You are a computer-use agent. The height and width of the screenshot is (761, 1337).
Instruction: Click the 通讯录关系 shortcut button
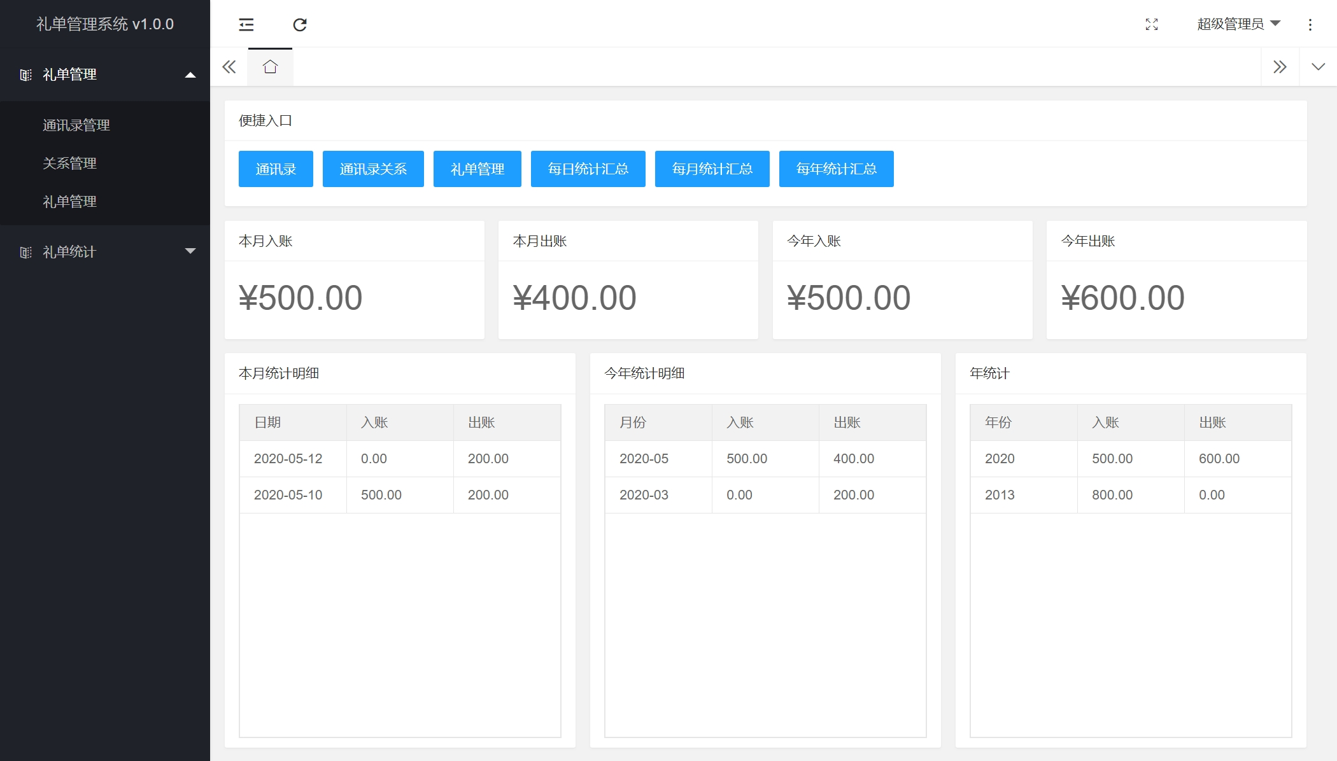(373, 169)
